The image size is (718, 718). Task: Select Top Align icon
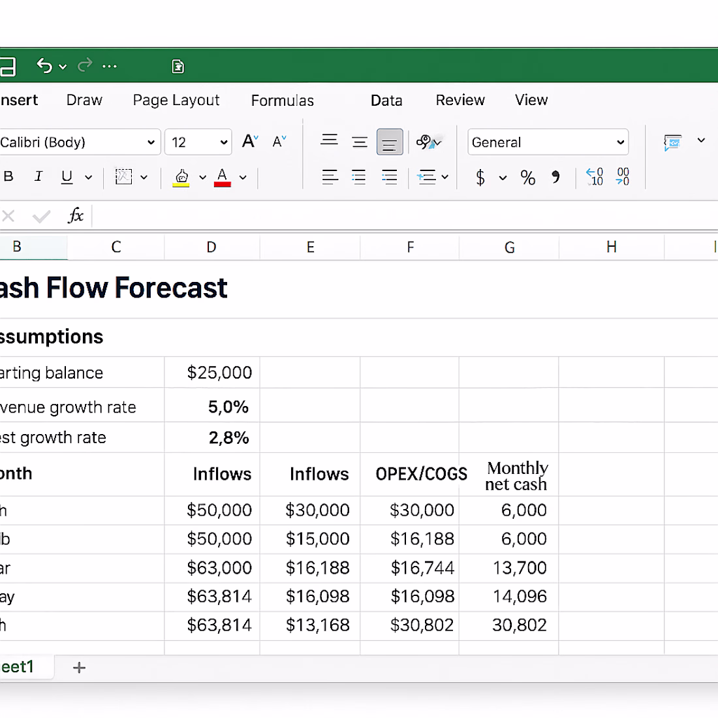[329, 139]
